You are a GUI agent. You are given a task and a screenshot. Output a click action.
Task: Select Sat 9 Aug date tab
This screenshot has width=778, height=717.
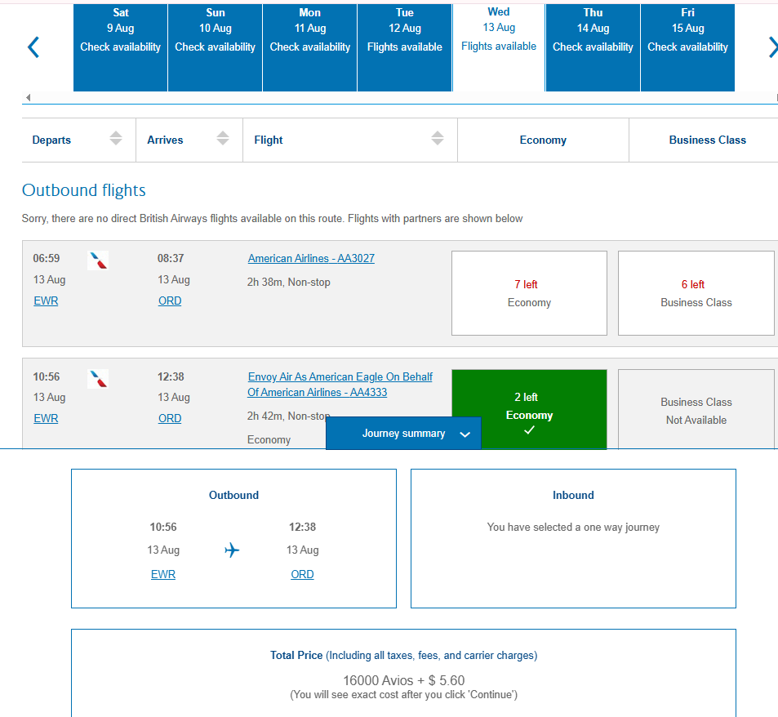pyautogui.click(x=121, y=47)
